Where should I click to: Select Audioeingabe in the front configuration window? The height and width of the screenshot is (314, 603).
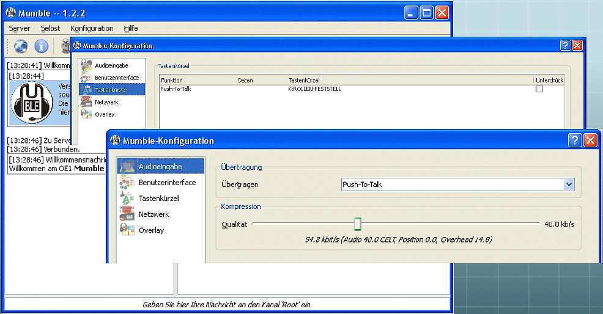[x=161, y=166]
